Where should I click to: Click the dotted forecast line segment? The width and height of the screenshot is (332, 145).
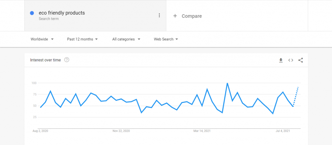coord(296,96)
